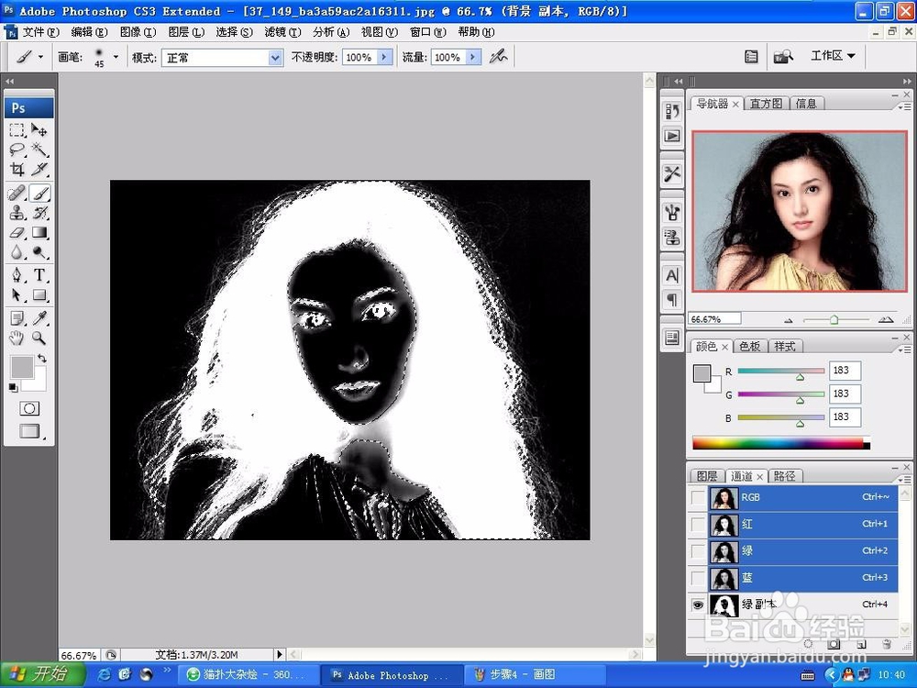The height and width of the screenshot is (688, 917).
Task: Open the 正常 blend mode dropdown
Action: 274,57
